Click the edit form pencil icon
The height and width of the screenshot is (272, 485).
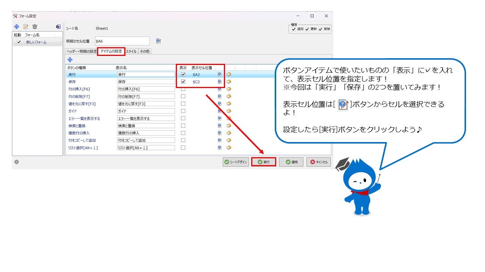point(26,27)
